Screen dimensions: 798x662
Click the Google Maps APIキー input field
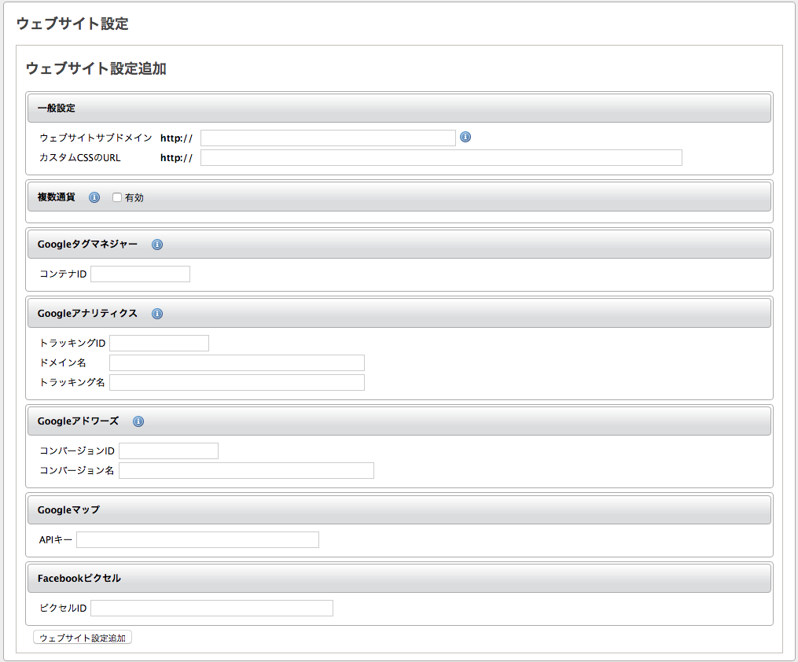pos(197,540)
